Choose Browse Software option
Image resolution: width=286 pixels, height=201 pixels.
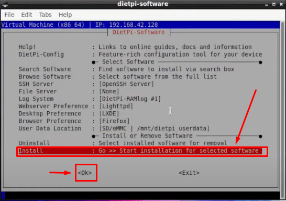point(140,77)
